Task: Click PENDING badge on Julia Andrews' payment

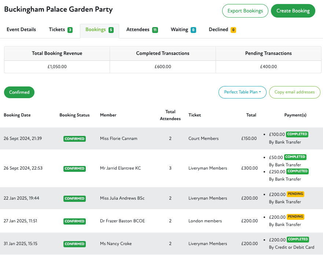Action: click(295, 194)
